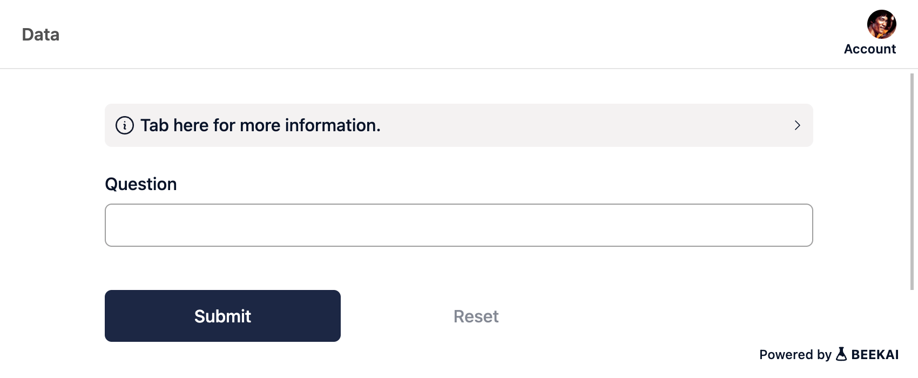This screenshot has height=378, width=918.
Task: Submit the question form
Action: 222,316
